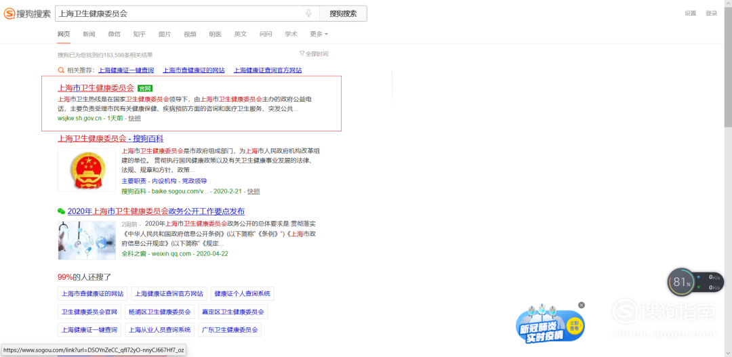Switch to the 图片 tab

(x=165, y=34)
